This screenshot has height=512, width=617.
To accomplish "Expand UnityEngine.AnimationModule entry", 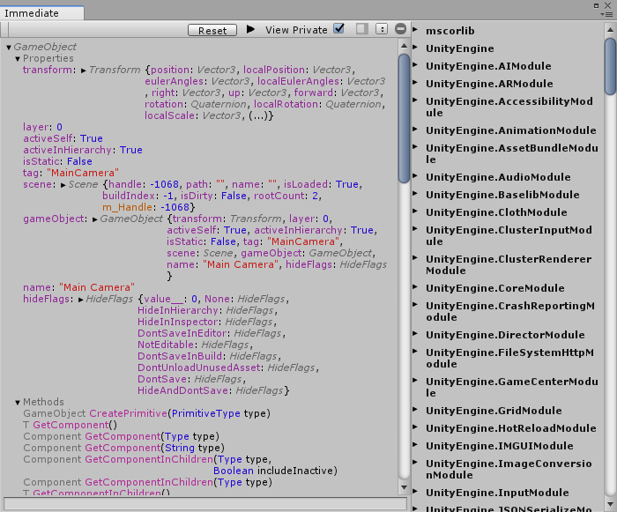I will pyautogui.click(x=415, y=129).
